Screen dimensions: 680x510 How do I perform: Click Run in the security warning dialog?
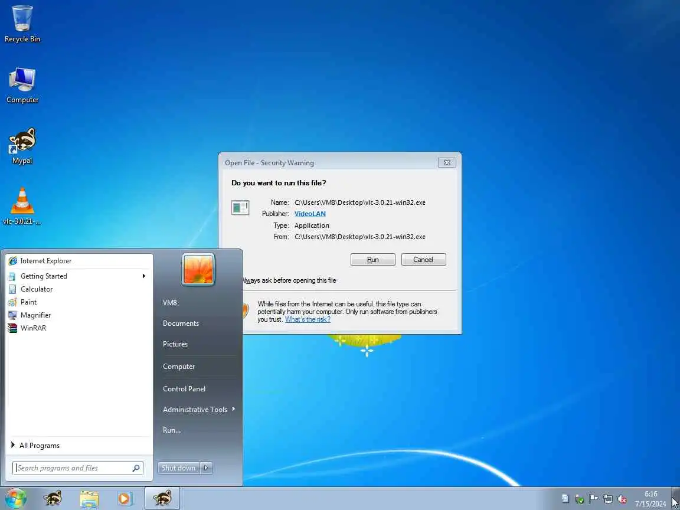372,259
